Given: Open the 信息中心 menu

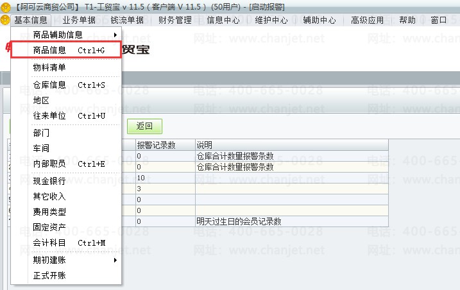Looking at the screenshot, I should click(223, 20).
